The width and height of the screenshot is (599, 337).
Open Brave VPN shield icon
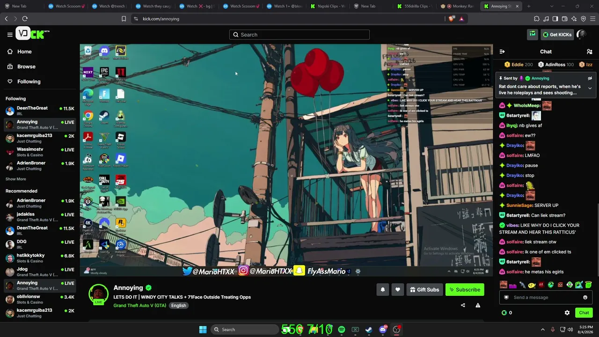coord(584,19)
